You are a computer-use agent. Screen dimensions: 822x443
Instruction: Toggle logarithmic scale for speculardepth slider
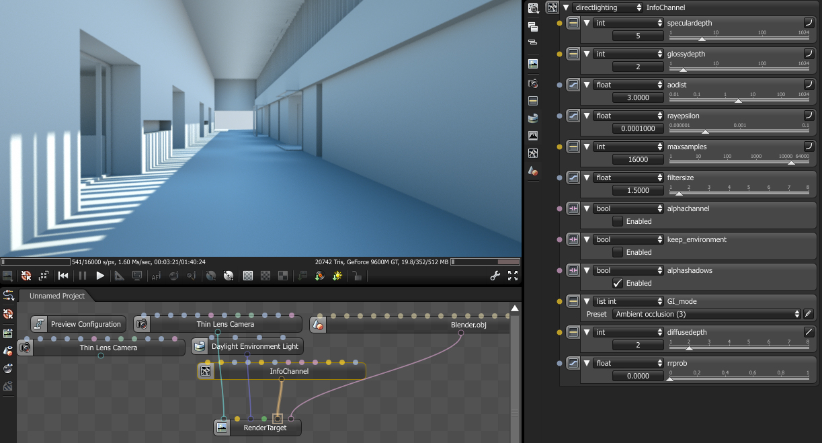pyautogui.click(x=809, y=23)
